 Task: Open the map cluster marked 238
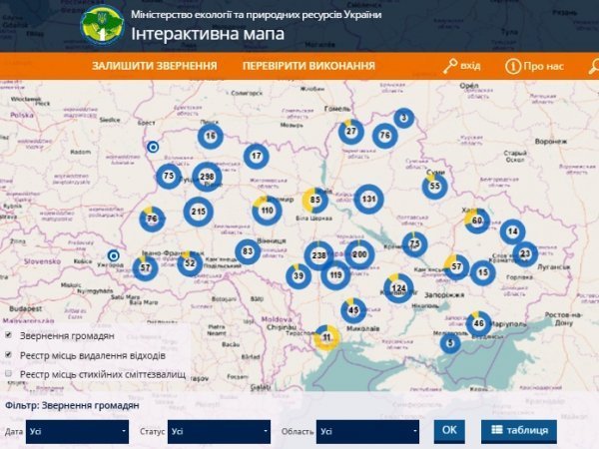(x=319, y=255)
